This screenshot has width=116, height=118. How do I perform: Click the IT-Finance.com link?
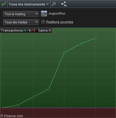(x=12, y=116)
